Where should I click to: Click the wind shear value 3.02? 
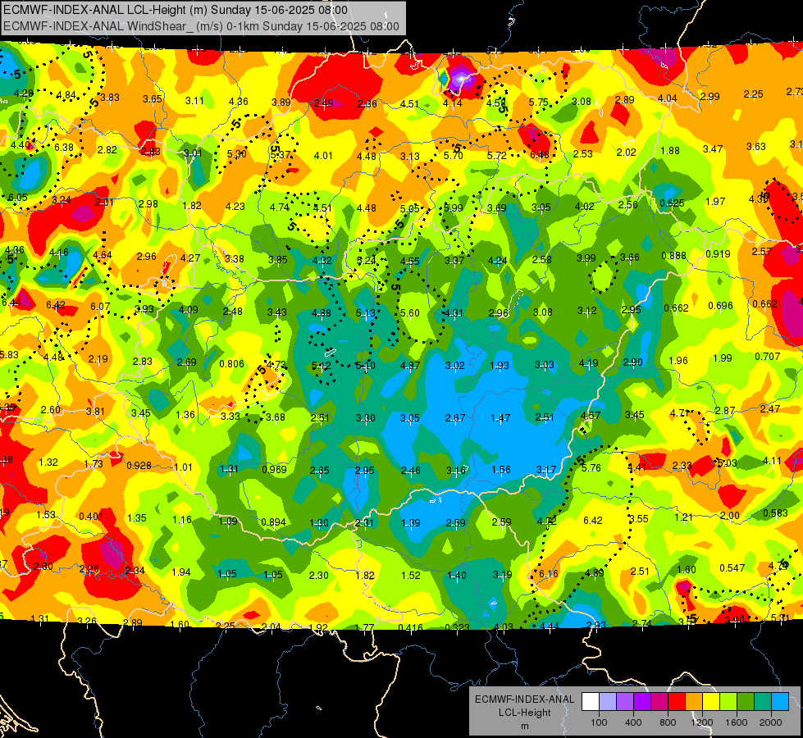[x=454, y=365]
